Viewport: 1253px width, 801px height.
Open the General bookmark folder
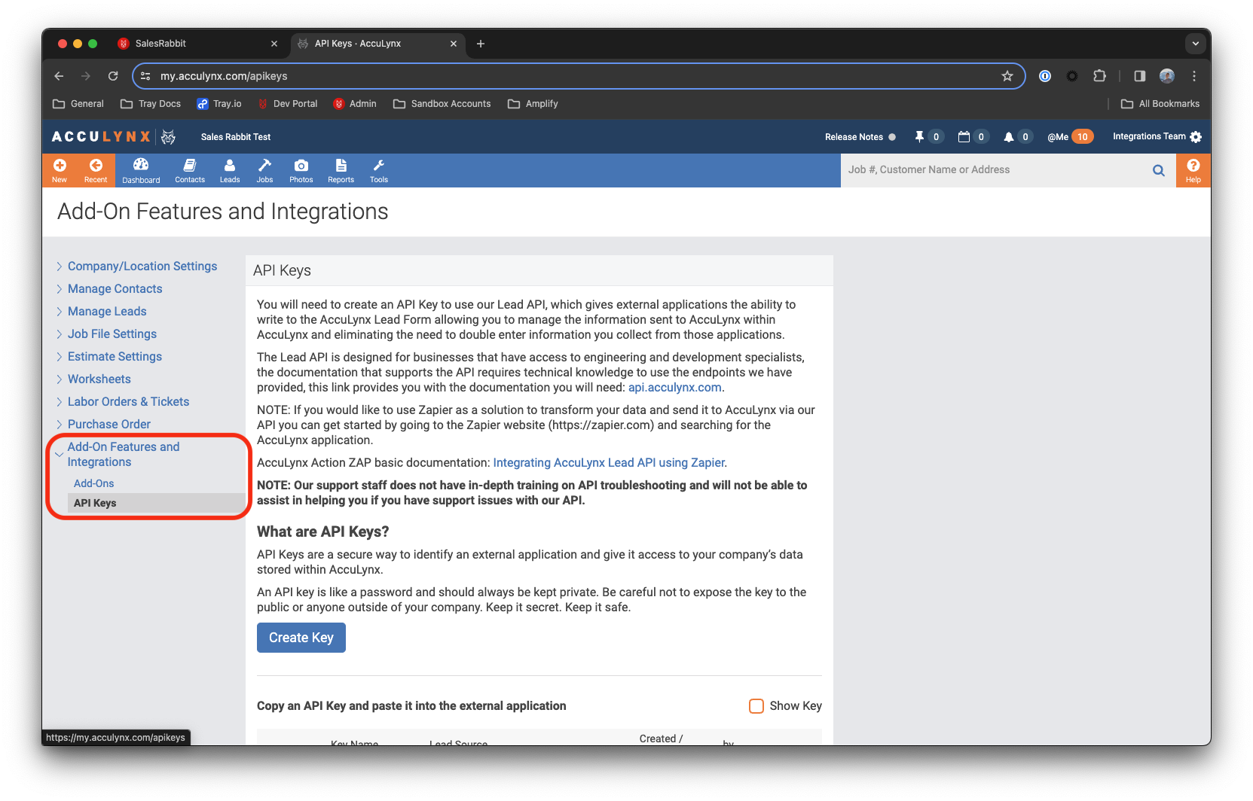[78, 104]
